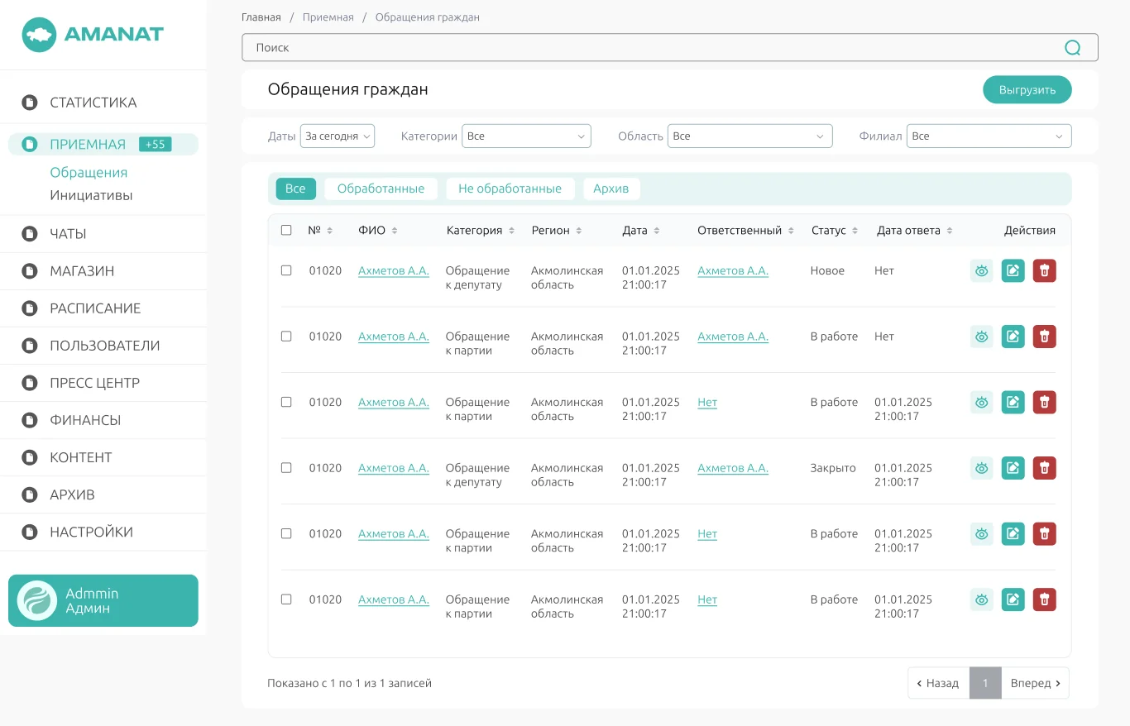The image size is (1130, 726).
Task: Sort table by the № column arrows
Action: click(x=330, y=231)
